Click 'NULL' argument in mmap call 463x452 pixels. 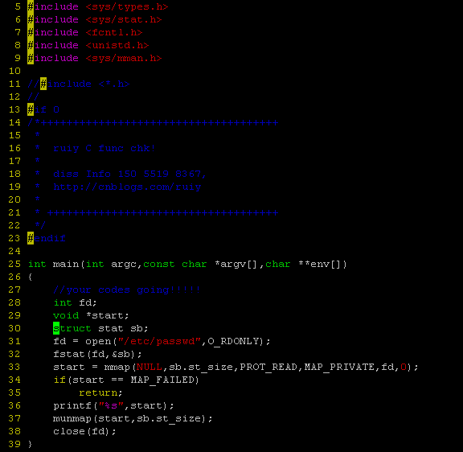pos(150,367)
